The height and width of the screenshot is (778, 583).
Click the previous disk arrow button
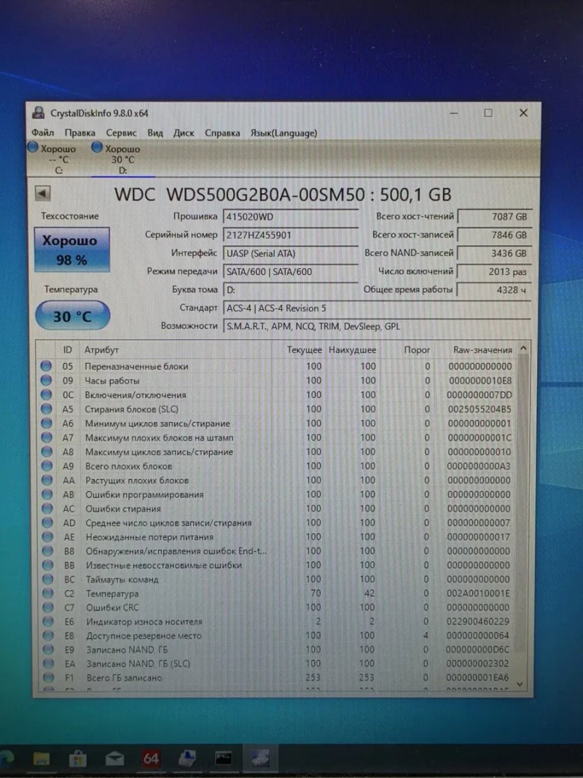point(43,194)
